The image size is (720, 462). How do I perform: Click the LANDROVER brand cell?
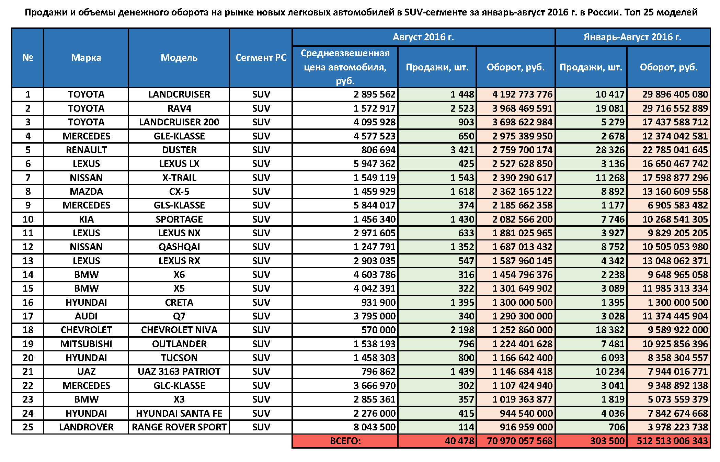coord(86,427)
